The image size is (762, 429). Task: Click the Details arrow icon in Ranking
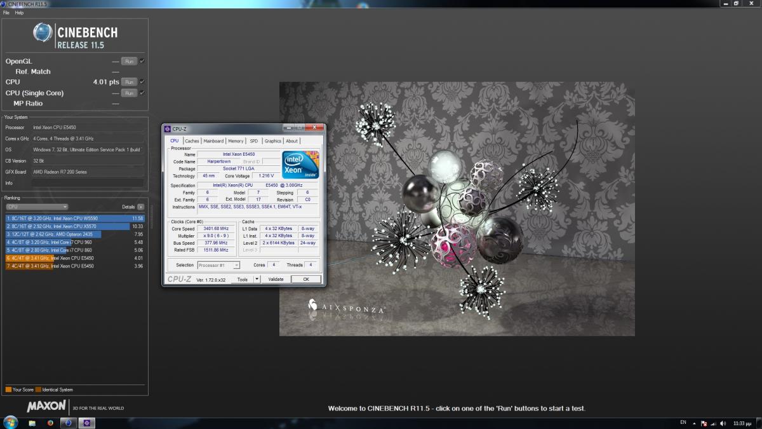pyautogui.click(x=140, y=207)
